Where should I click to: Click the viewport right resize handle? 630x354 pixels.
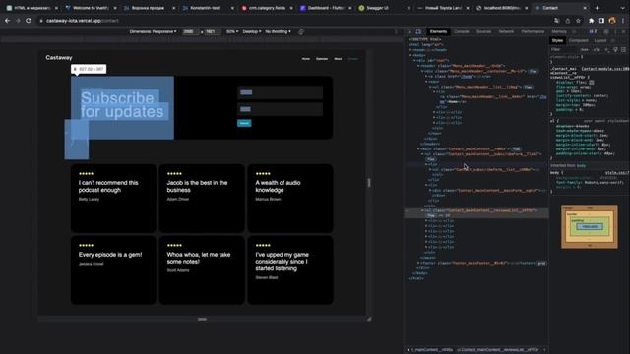coord(369,183)
